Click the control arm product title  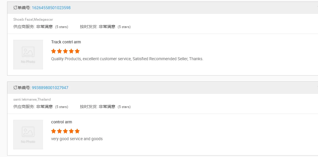click(x=62, y=122)
